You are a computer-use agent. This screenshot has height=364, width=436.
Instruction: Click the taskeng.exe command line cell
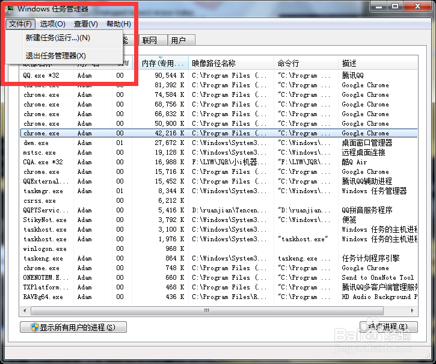click(304, 259)
